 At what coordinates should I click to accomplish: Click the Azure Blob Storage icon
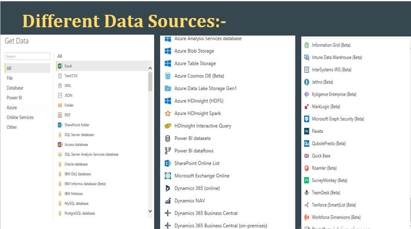coord(168,51)
